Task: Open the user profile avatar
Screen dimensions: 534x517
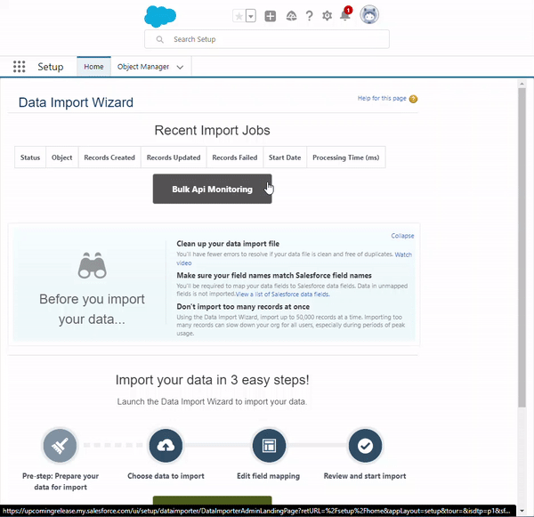Action: click(x=369, y=15)
